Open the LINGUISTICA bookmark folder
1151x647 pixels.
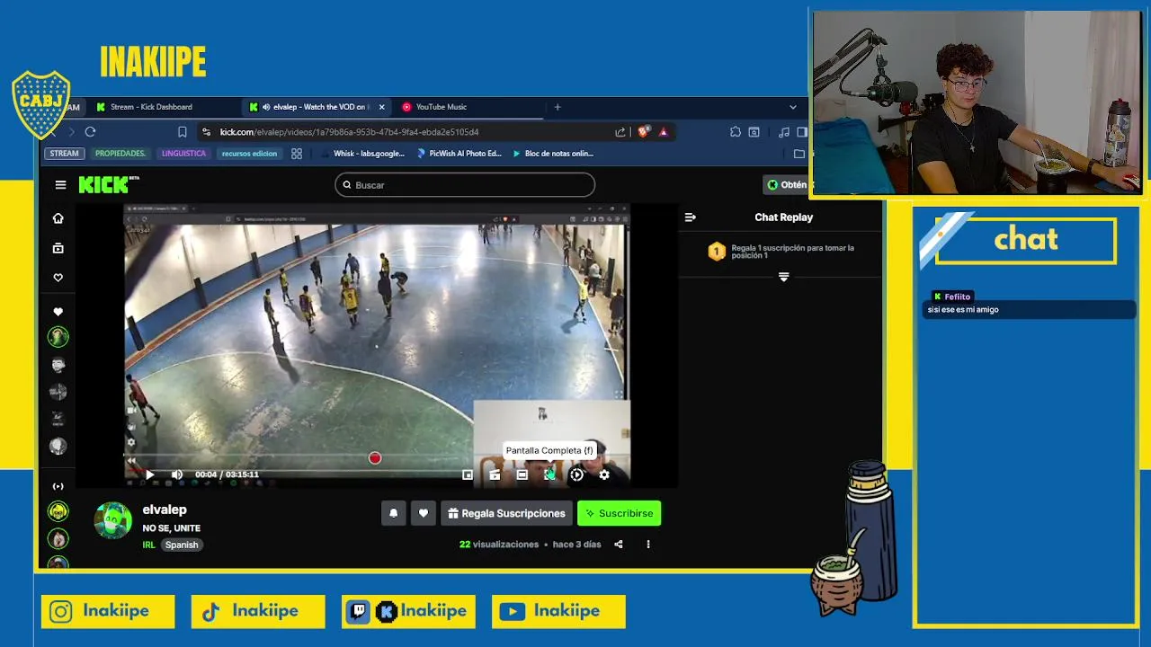click(183, 154)
